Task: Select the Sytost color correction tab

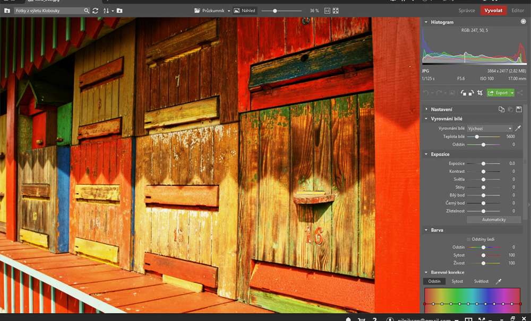Action: (x=457, y=281)
